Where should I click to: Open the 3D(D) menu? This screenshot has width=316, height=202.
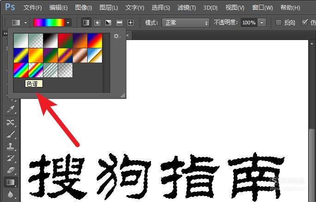210,8
